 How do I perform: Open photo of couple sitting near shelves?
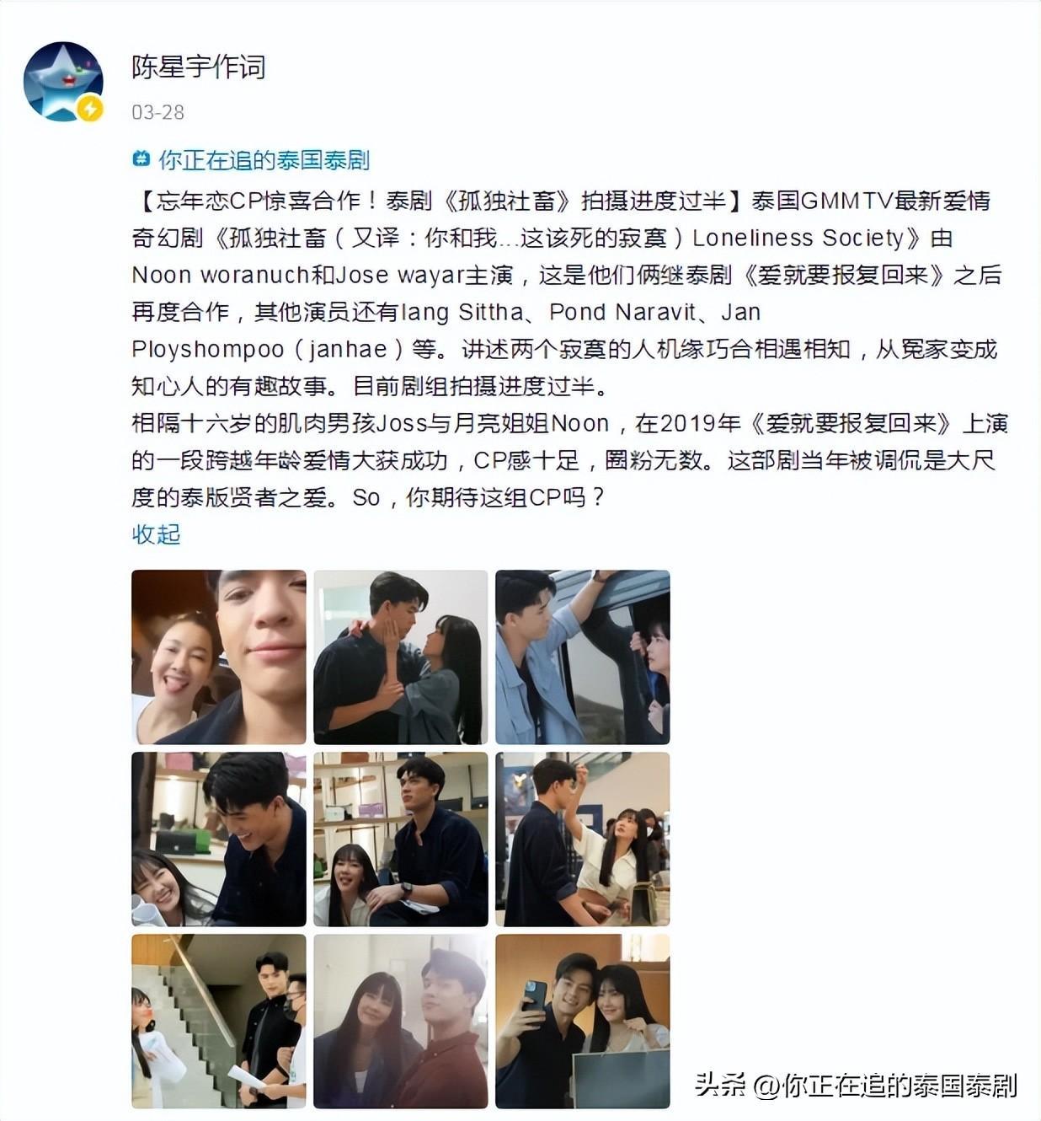[x=401, y=839]
